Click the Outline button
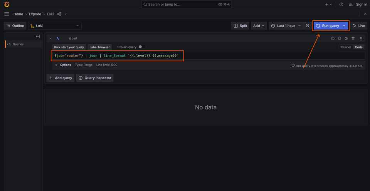This screenshot has width=370, height=191. [15, 26]
